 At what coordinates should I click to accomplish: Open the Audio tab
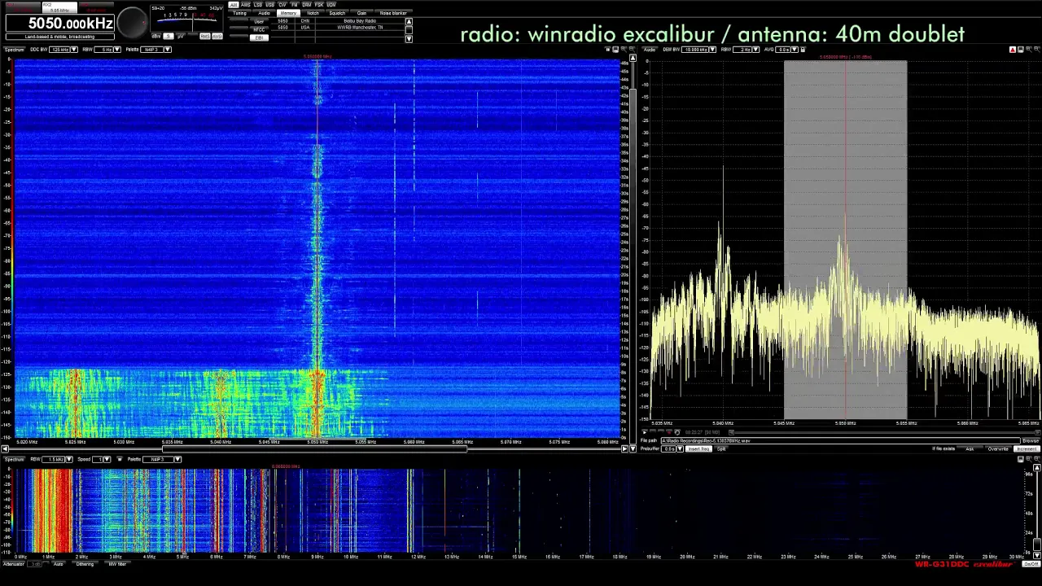pos(264,13)
